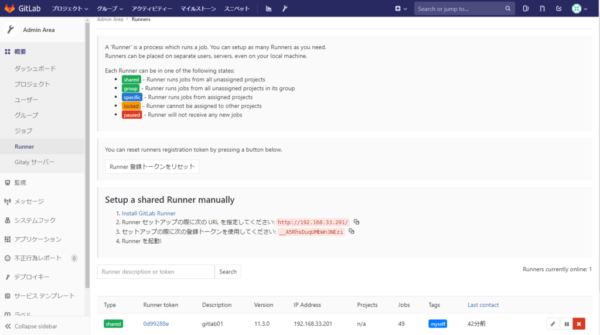Focus Runner description or token field
This screenshot has width=600, height=335.
pos(156,272)
